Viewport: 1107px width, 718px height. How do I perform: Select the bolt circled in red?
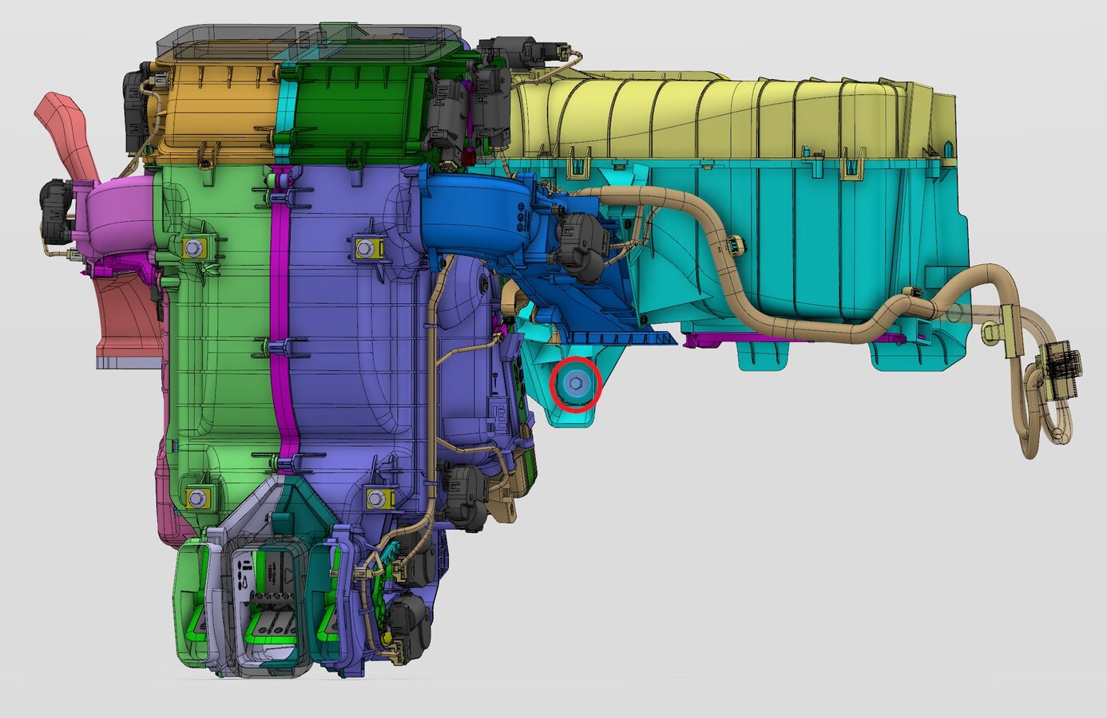(x=577, y=385)
